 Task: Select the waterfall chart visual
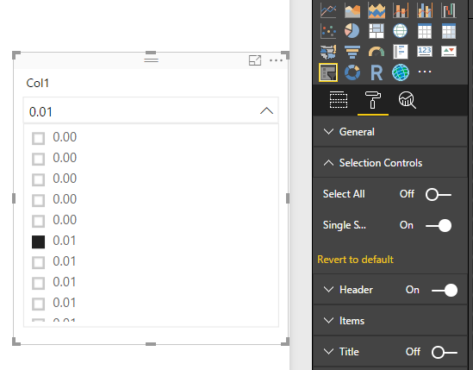tap(449, 10)
